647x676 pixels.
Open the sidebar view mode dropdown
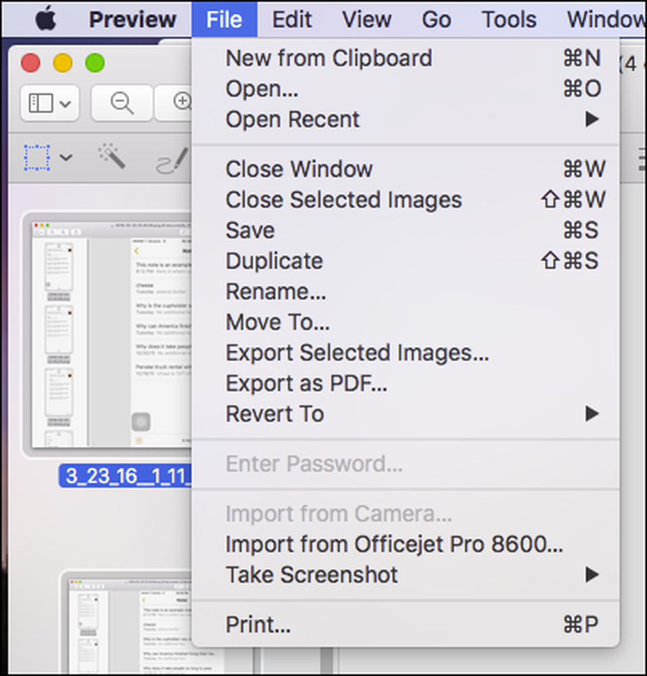tap(49, 103)
